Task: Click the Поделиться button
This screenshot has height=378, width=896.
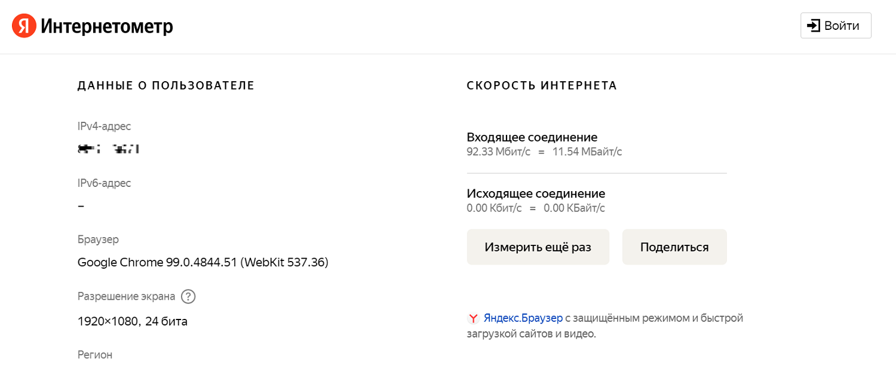Action: (x=674, y=247)
